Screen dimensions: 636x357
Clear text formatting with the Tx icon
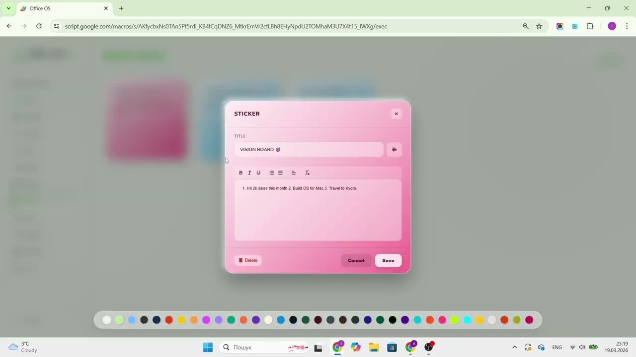point(307,173)
